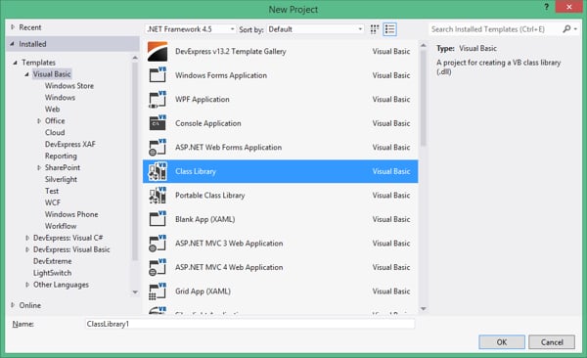Expand the DevExpress: Visual Basic node
The height and width of the screenshot is (358, 587).
27,249
